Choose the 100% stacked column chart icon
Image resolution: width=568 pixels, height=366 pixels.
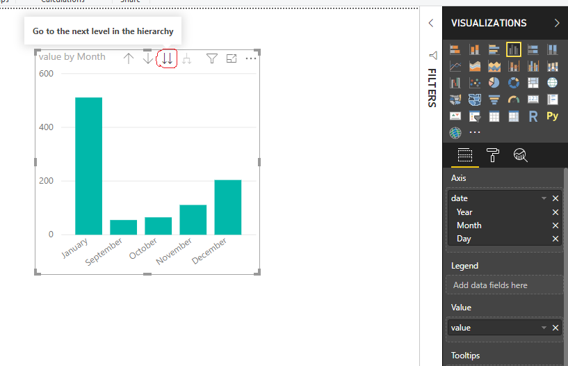pos(553,49)
